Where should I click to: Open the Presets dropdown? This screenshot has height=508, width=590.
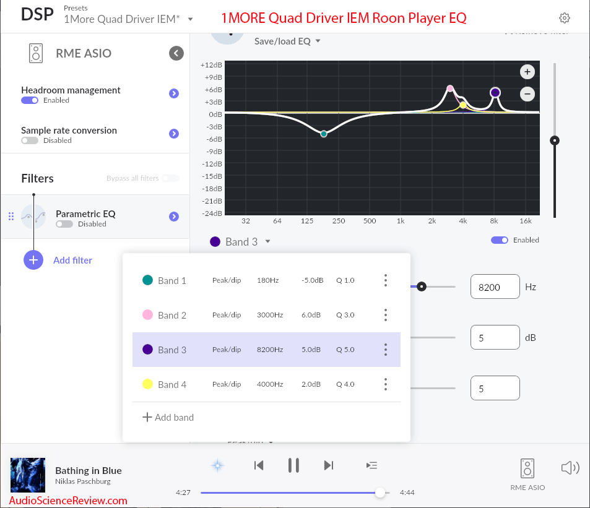(128, 19)
